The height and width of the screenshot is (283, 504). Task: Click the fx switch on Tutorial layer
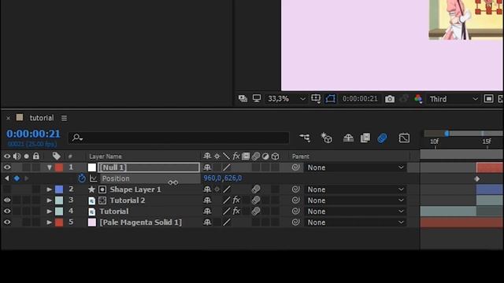(236, 211)
